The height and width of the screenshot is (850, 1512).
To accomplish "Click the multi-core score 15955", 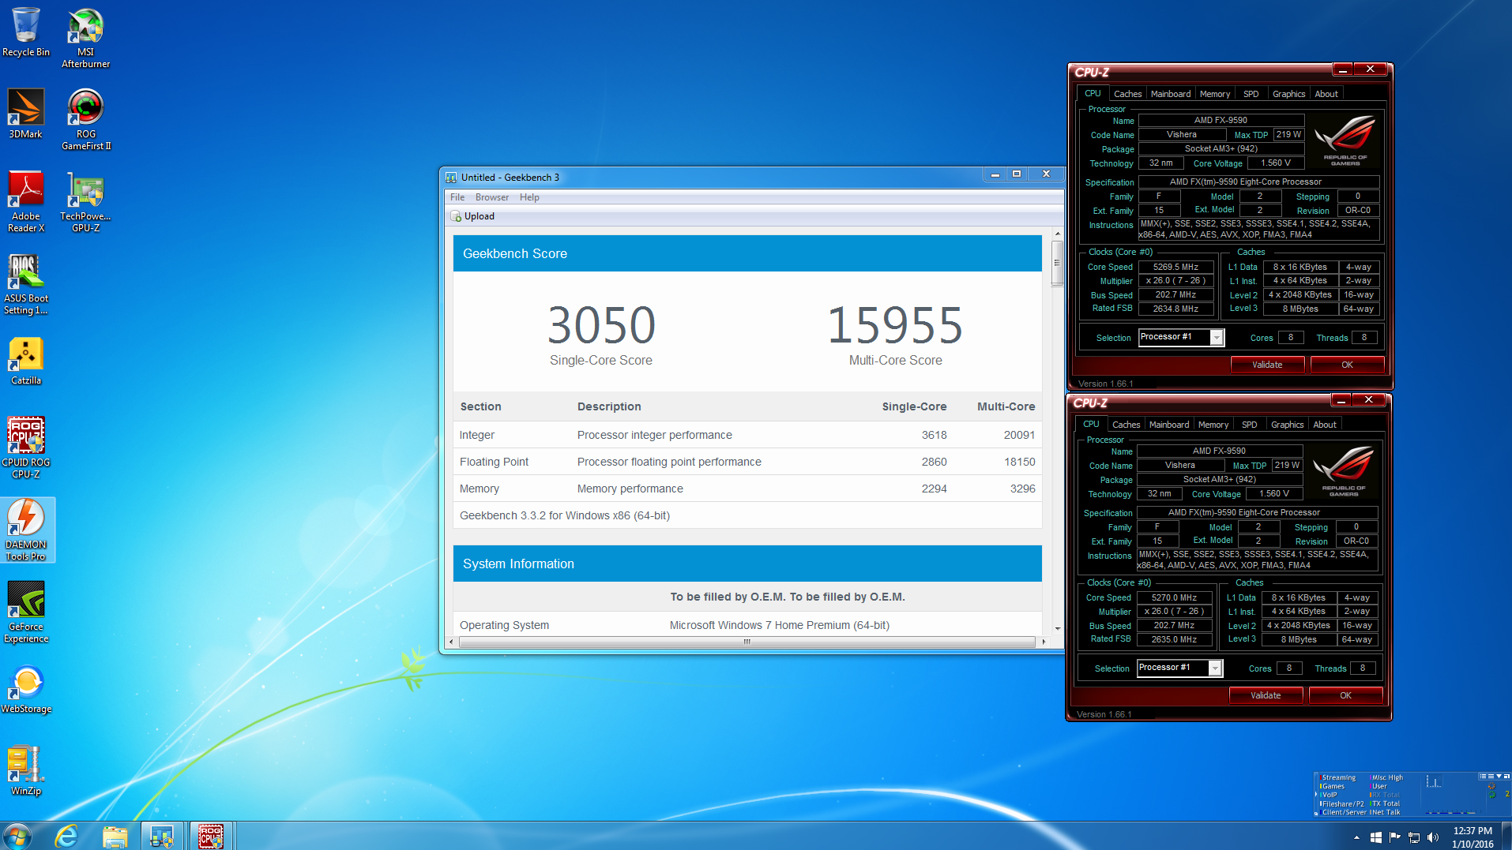I will click(x=895, y=325).
